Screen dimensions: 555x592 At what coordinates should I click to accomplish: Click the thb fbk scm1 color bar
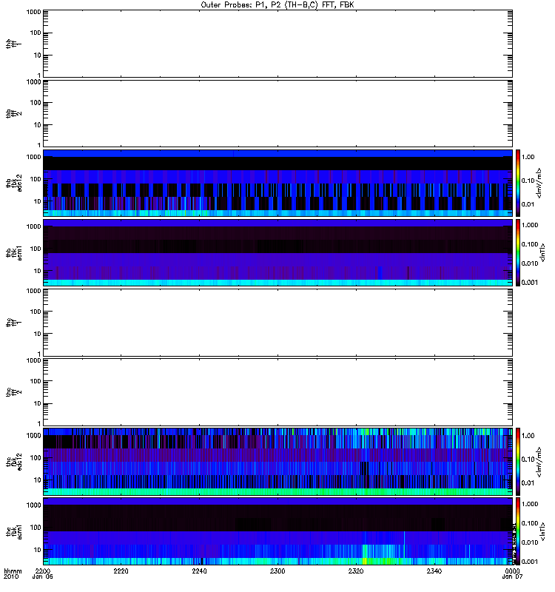click(x=518, y=252)
